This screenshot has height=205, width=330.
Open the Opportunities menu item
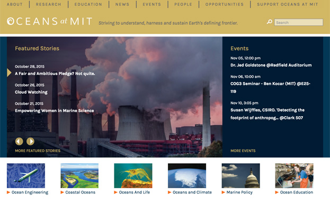tap(225, 4)
